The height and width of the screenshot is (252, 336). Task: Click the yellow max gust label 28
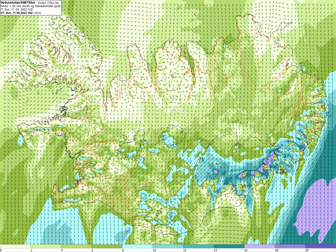pos(266,167)
